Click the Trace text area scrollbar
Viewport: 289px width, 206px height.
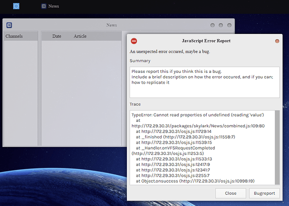pyautogui.click(x=277, y=147)
